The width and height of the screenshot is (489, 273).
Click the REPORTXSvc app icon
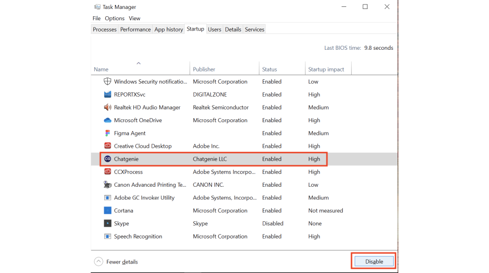point(107,94)
